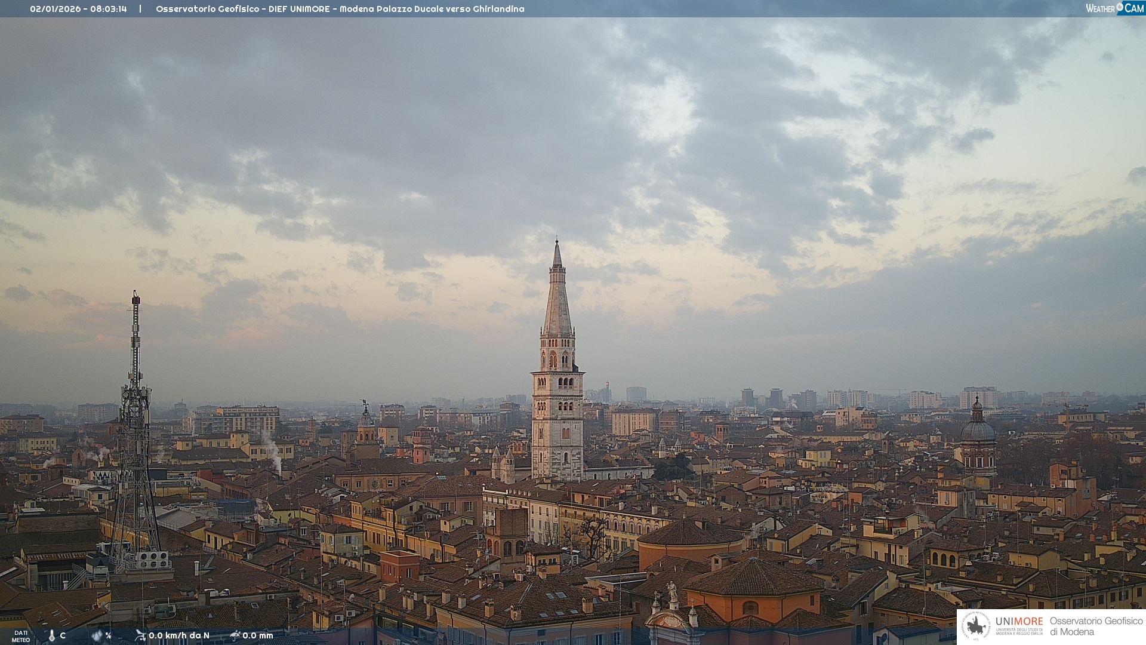Click the thermometer temperature icon
Image resolution: width=1146 pixels, height=645 pixels.
[x=52, y=635]
